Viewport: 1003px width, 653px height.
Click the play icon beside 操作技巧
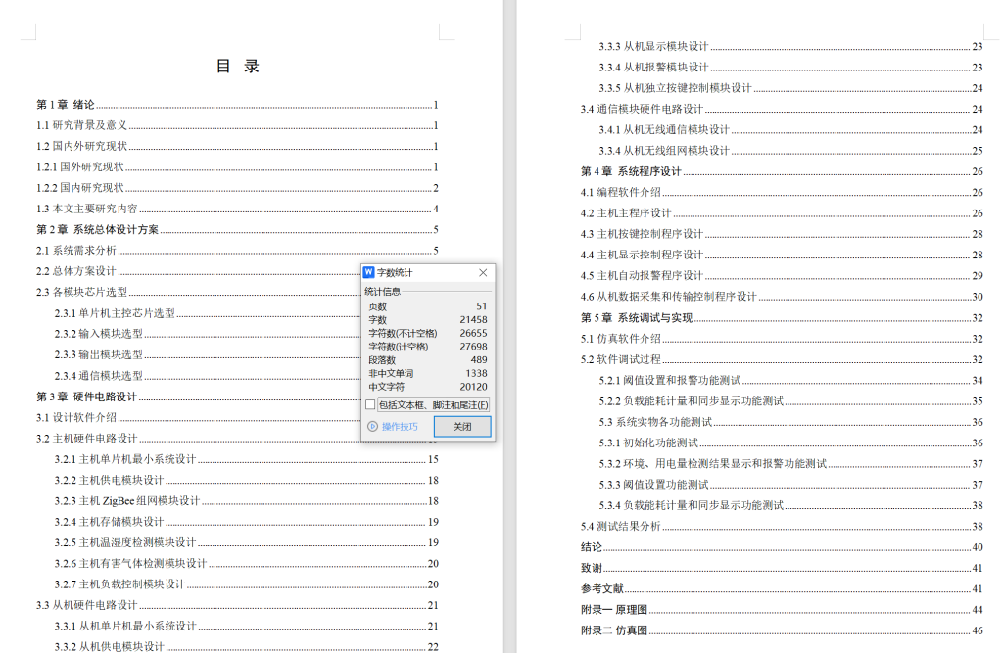(x=374, y=426)
